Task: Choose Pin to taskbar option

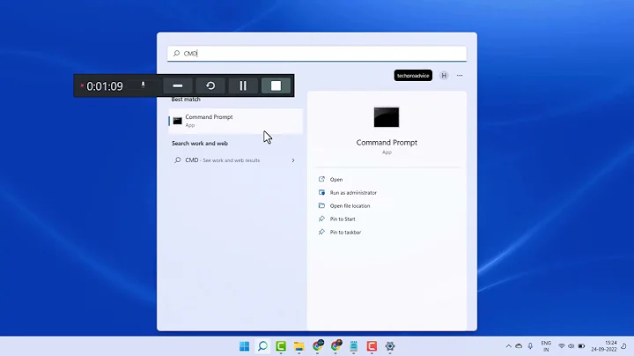Action: point(345,233)
